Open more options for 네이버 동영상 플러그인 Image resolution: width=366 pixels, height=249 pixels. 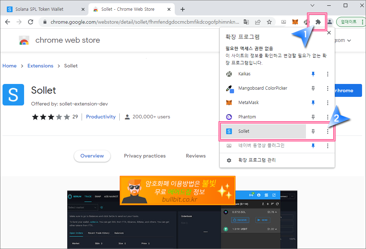pyautogui.click(x=328, y=146)
